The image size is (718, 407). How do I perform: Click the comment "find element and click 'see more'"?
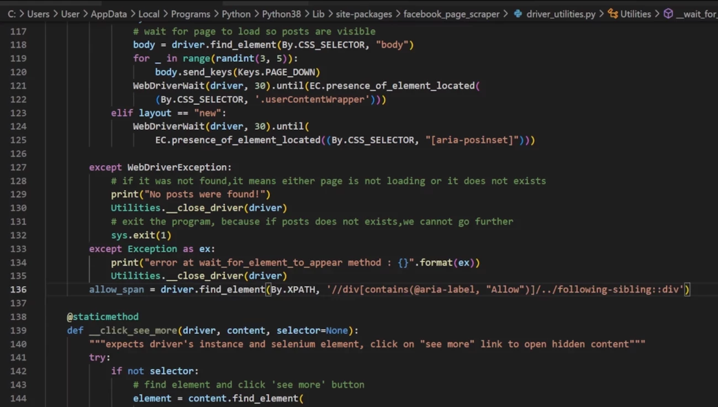click(x=249, y=384)
